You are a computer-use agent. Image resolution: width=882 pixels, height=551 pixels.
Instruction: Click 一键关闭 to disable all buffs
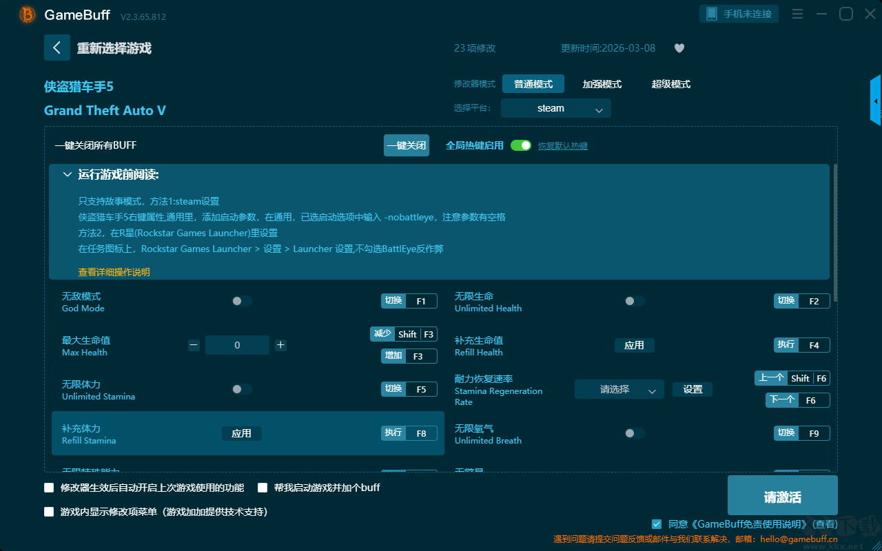[x=407, y=145]
